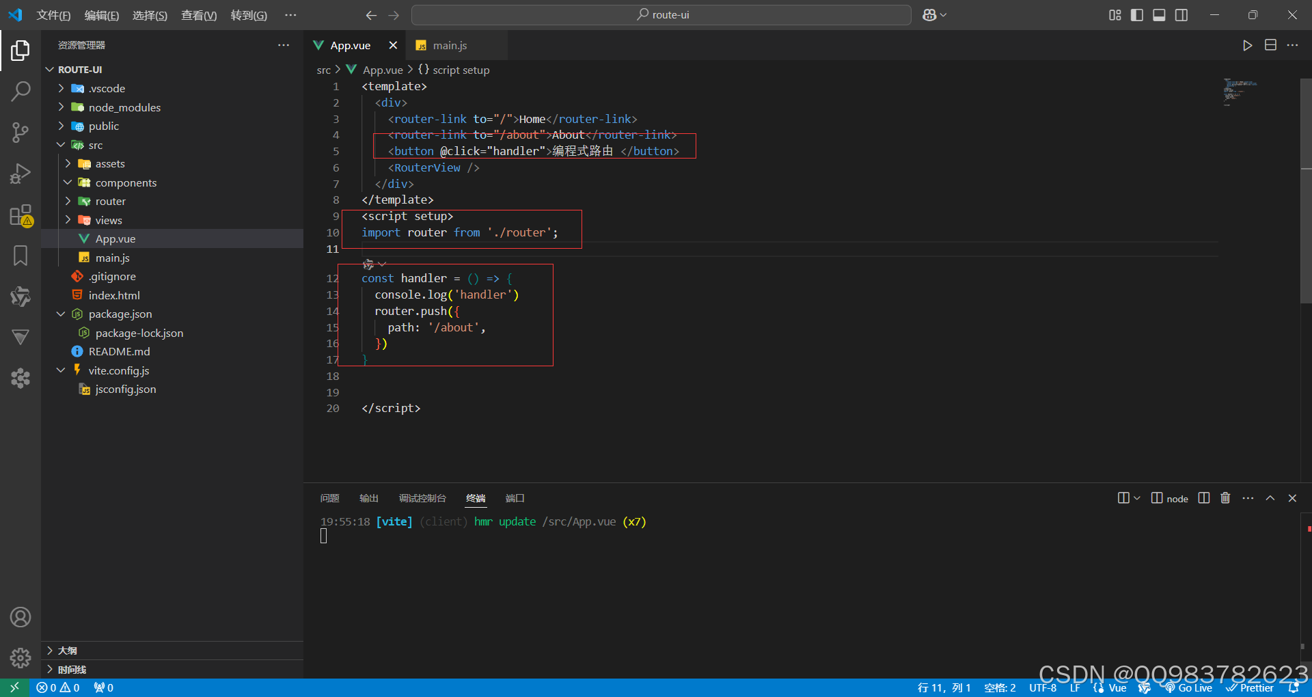Close the terminal panel

(1292, 498)
